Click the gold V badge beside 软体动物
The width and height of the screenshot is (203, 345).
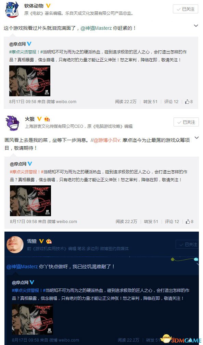48,6
